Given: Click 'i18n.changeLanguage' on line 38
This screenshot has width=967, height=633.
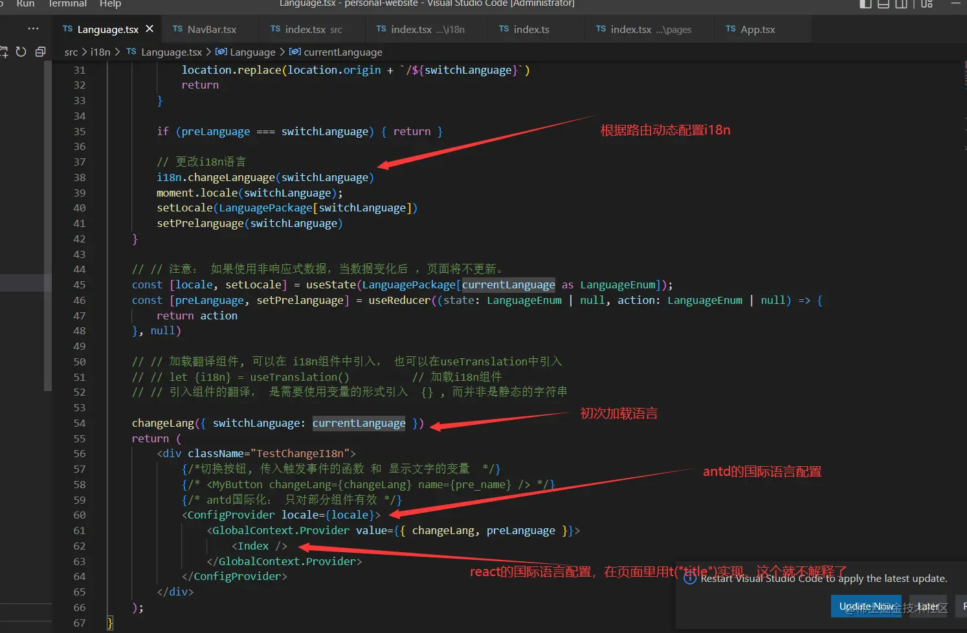Looking at the screenshot, I should 216,177.
